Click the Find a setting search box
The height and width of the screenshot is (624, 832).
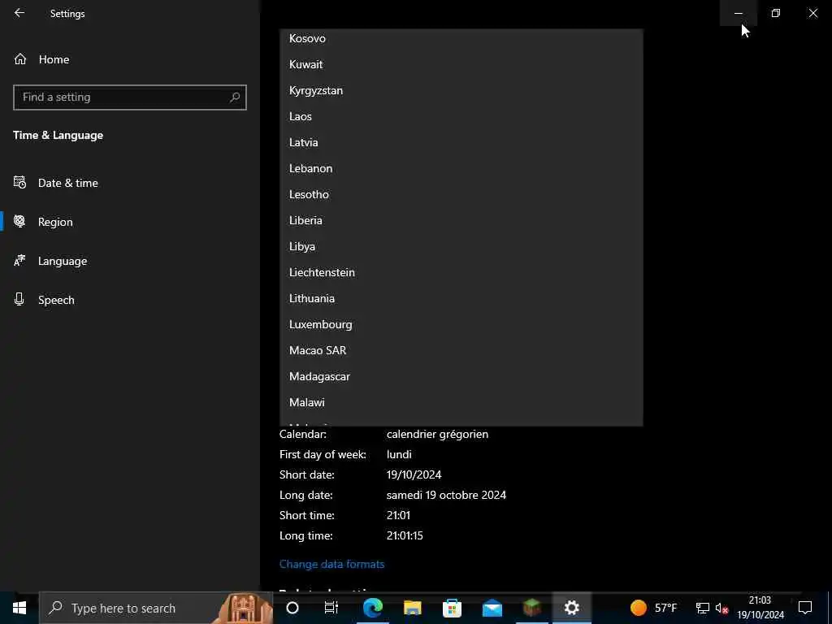pos(130,97)
